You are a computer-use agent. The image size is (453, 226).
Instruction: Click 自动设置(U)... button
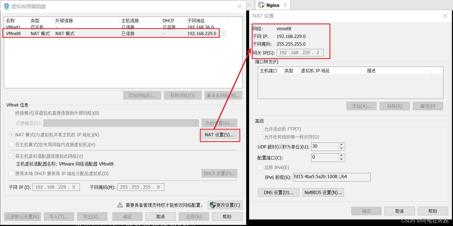(219, 123)
